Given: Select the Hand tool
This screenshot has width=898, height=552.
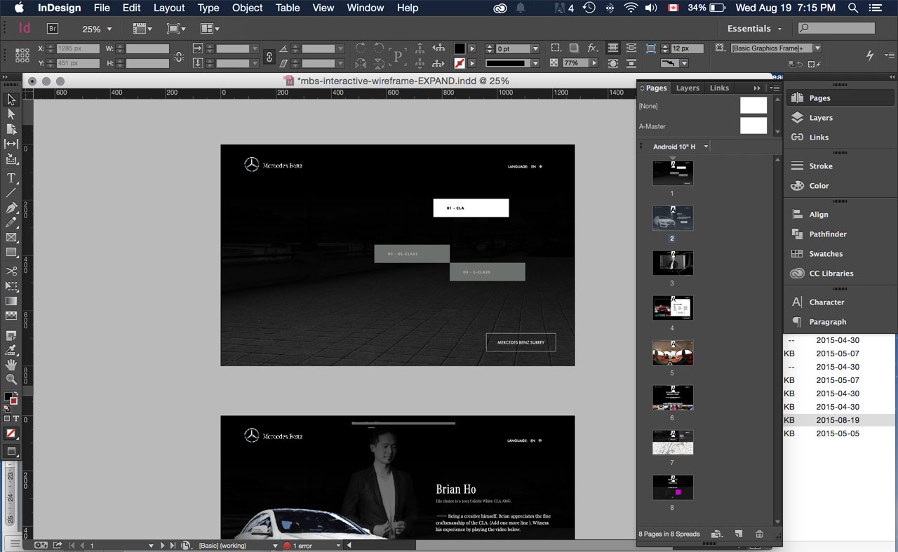Looking at the screenshot, I should click(11, 365).
